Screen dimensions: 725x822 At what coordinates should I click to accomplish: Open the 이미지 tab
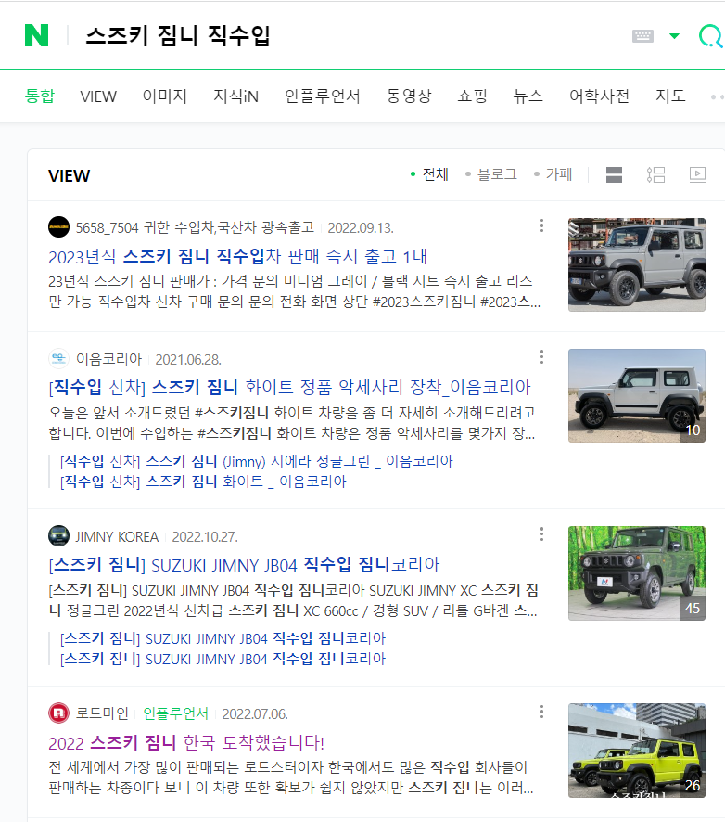pos(164,96)
